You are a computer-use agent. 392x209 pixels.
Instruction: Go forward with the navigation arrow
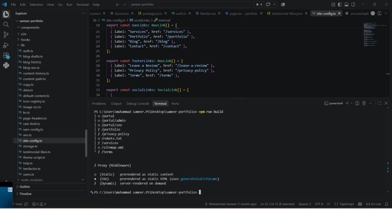[x=124, y=5]
